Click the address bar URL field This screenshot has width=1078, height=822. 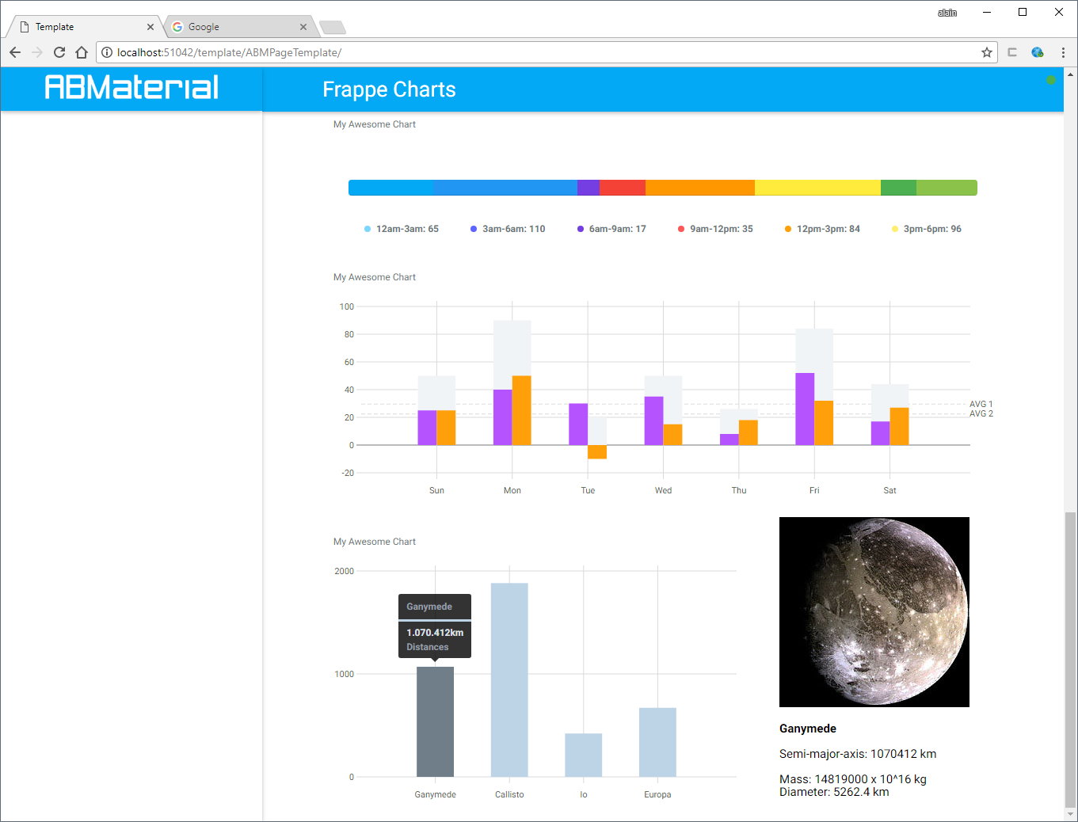[547, 52]
